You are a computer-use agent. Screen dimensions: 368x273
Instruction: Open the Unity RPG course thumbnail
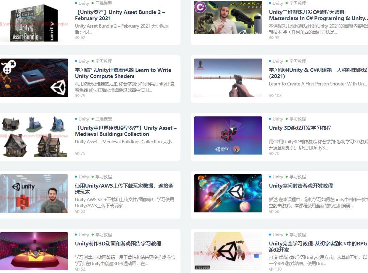(x=228, y=251)
